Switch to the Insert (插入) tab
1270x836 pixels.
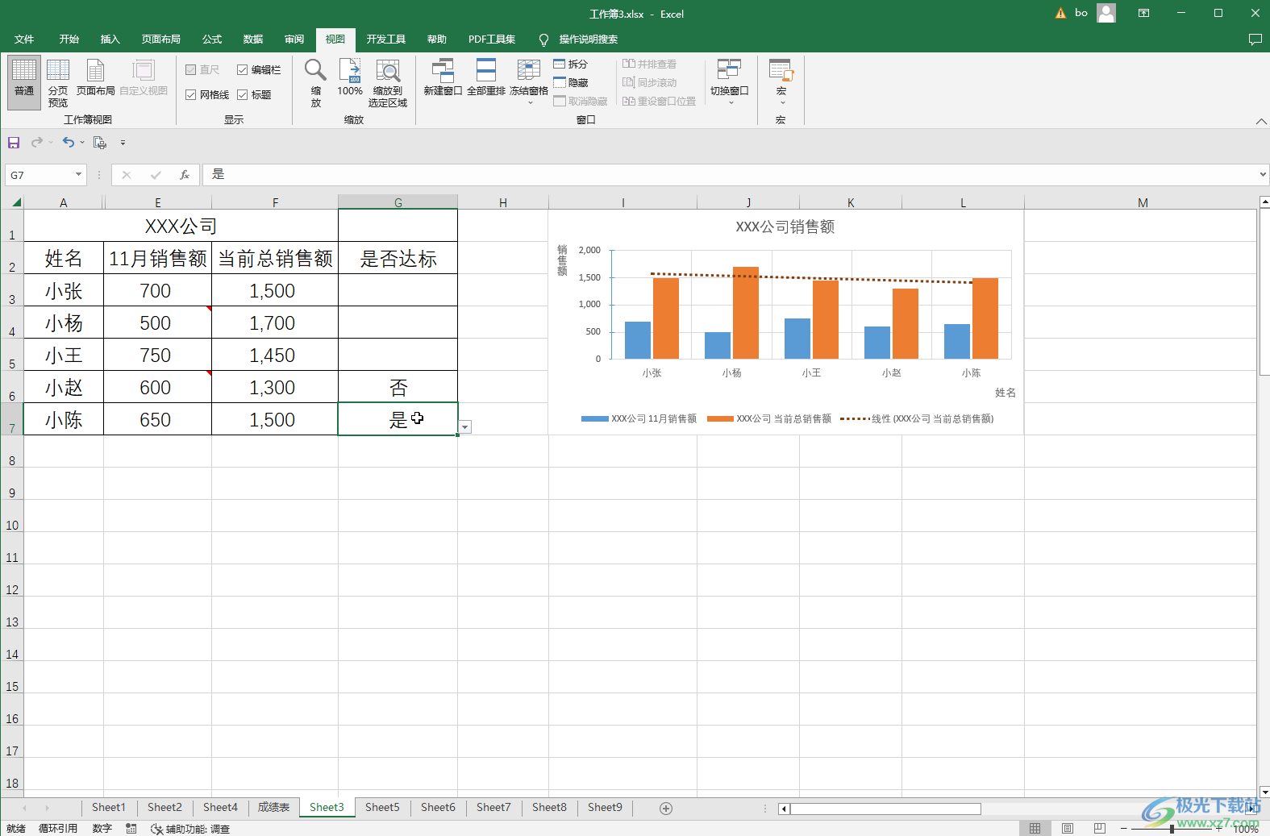point(110,40)
